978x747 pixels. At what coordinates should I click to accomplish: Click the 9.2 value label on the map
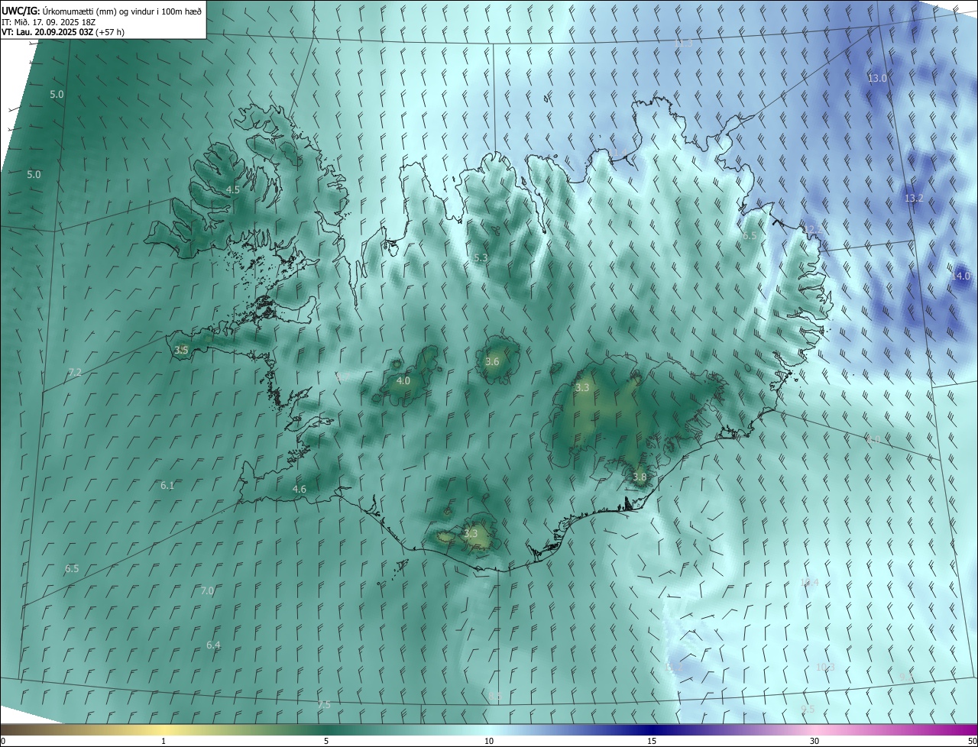coord(906,677)
